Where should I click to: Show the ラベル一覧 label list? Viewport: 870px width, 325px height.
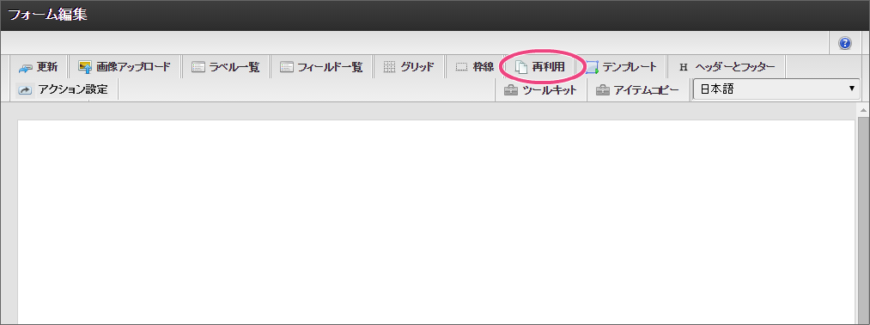225,67
